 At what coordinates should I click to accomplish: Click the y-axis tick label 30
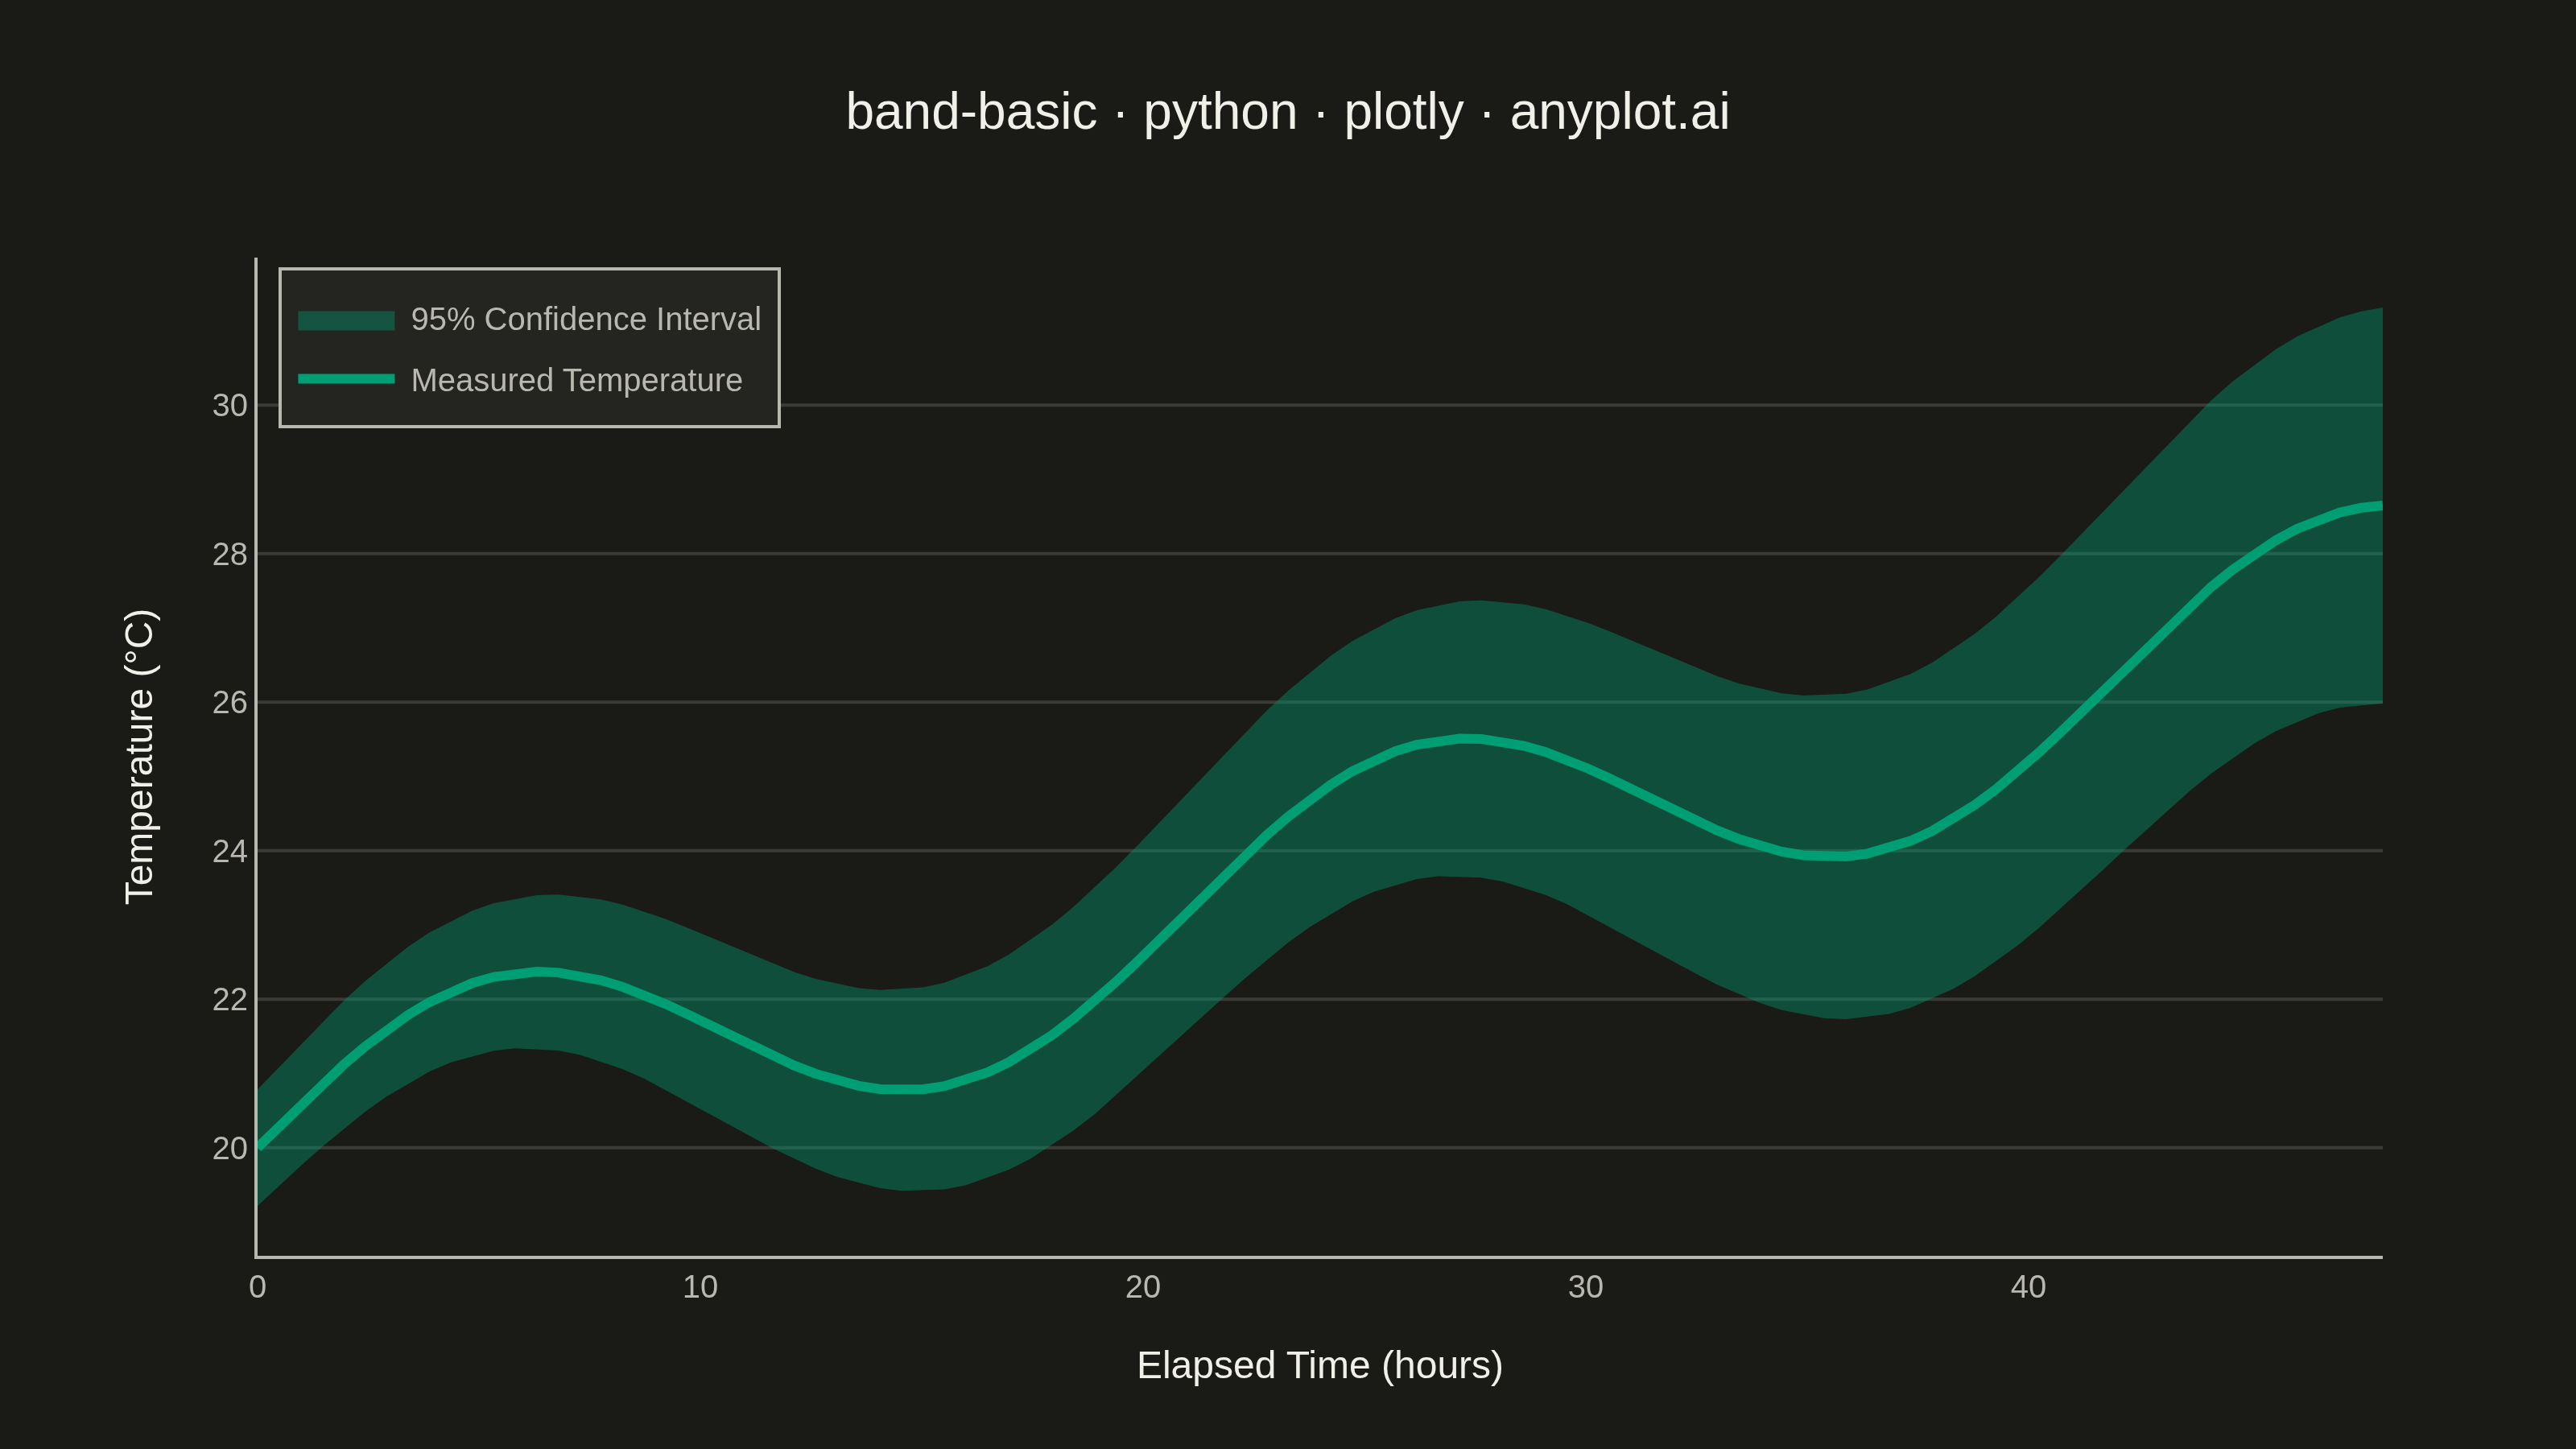click(229, 405)
